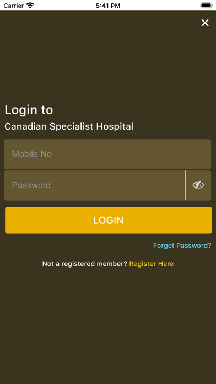This screenshot has width=216, height=384.
Task: Click the divider line beside the eye icon
Action: [186, 185]
